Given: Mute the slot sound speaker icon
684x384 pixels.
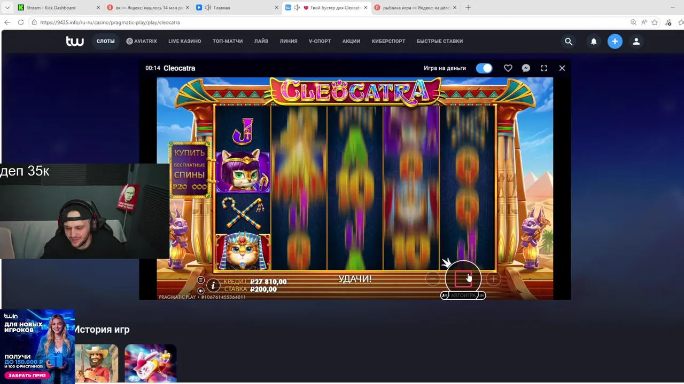Looking at the screenshot, I should tap(201, 291).
